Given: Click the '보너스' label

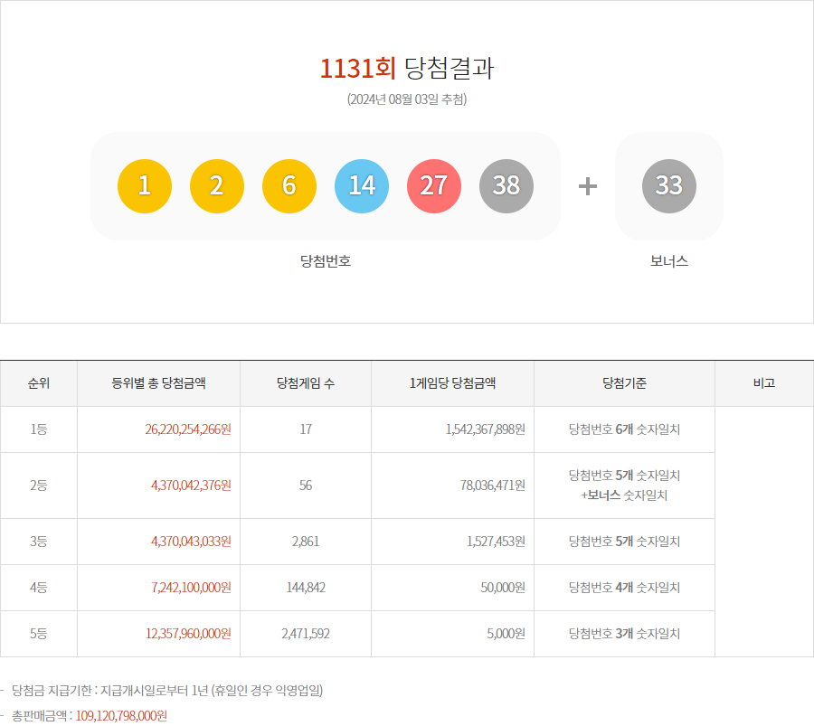Looking at the screenshot, I should click(669, 261).
